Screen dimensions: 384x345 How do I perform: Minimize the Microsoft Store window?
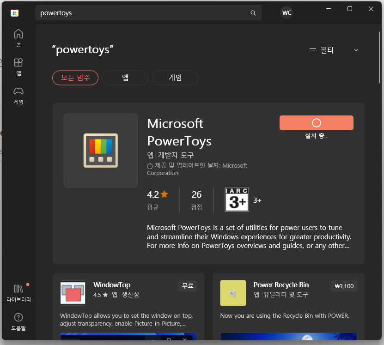[329, 9]
